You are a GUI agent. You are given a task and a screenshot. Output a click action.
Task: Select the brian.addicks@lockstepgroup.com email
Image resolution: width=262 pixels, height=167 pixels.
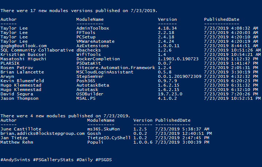(42, 133)
